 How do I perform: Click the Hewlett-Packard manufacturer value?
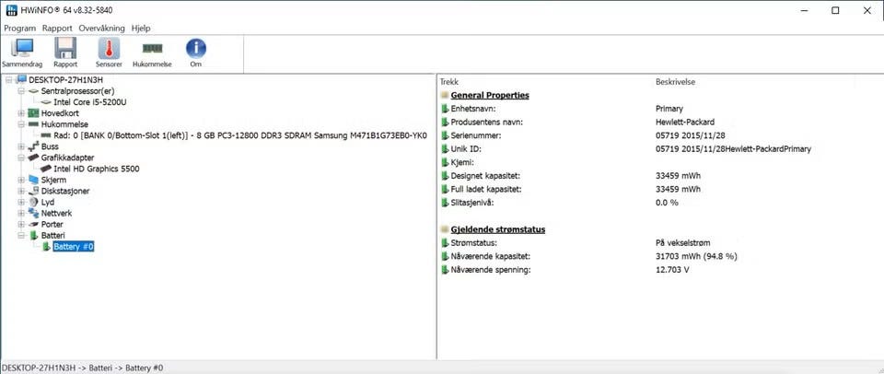click(685, 122)
